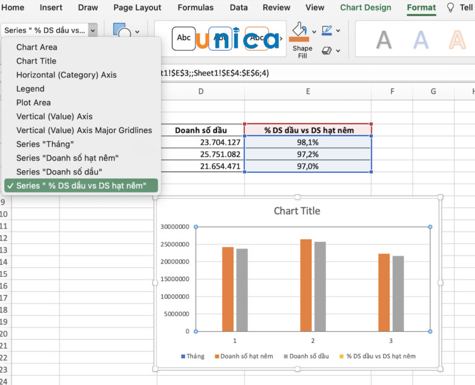Screen dimensions: 475x385
Task: Click the Shape Fill paint bucket icon
Action: pos(299,30)
